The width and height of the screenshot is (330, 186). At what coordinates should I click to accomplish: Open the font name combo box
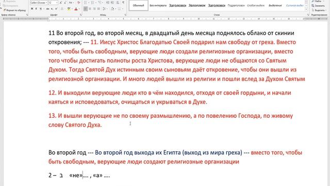pyautogui.click(x=39, y=3)
